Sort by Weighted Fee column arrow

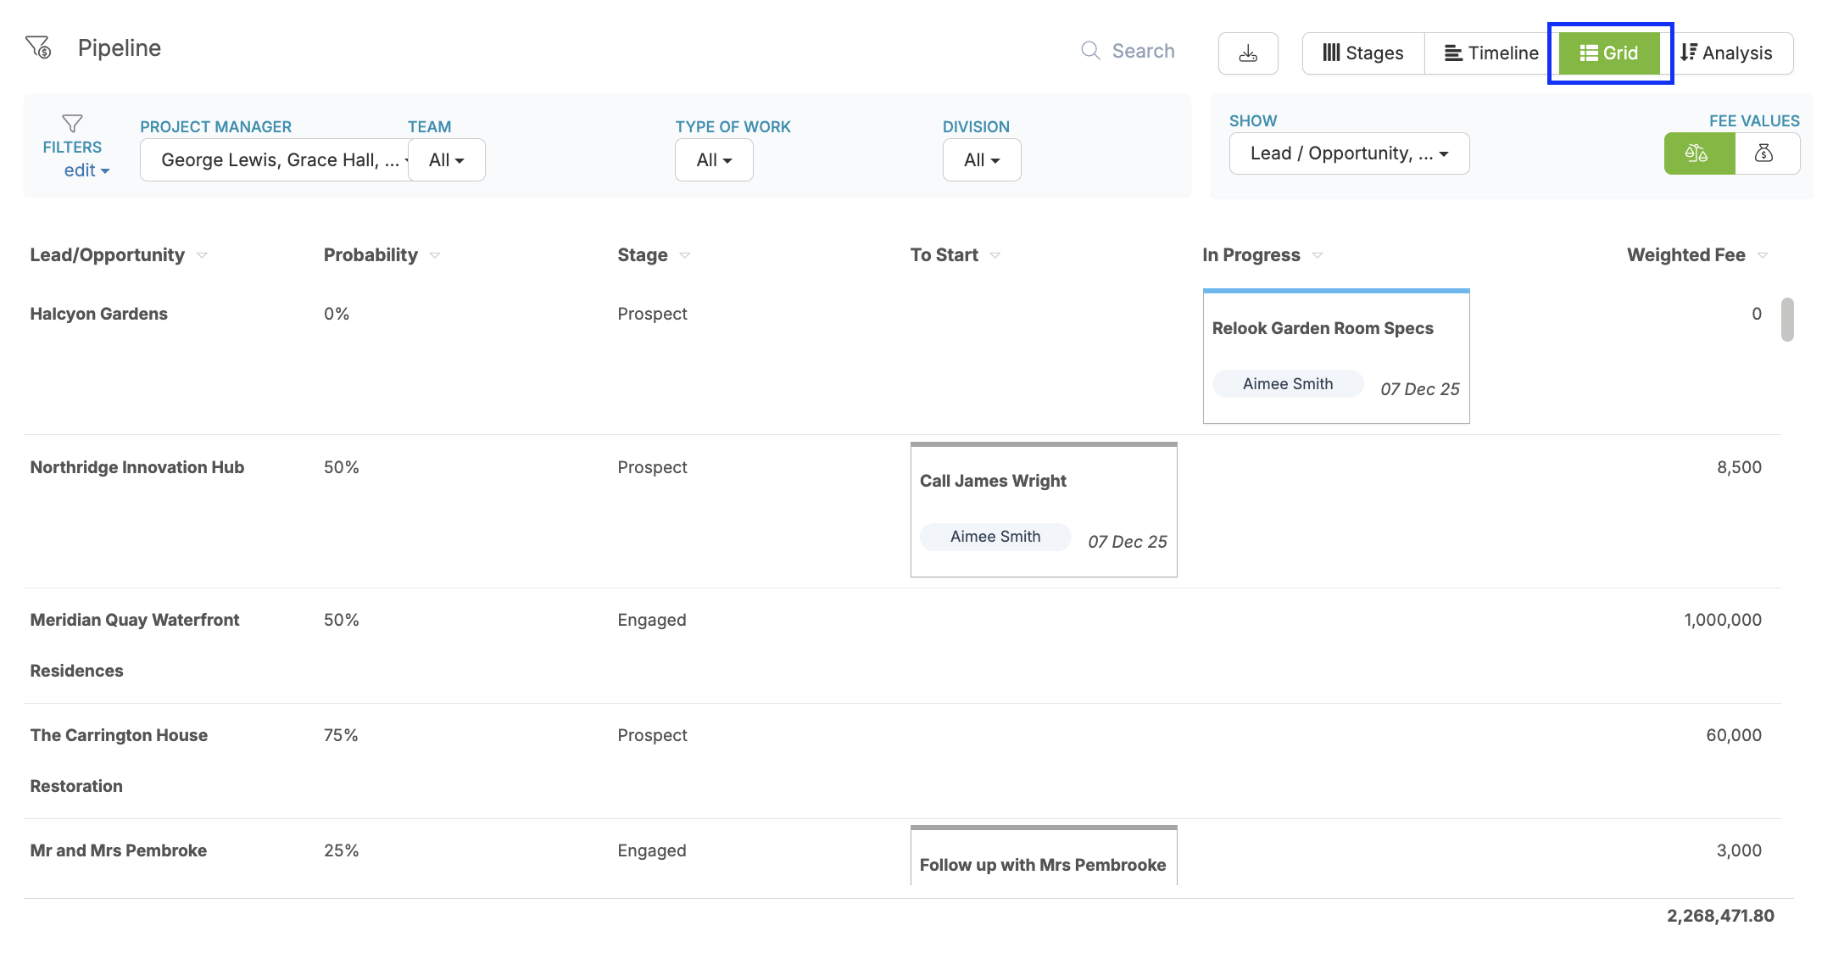coord(1763,255)
